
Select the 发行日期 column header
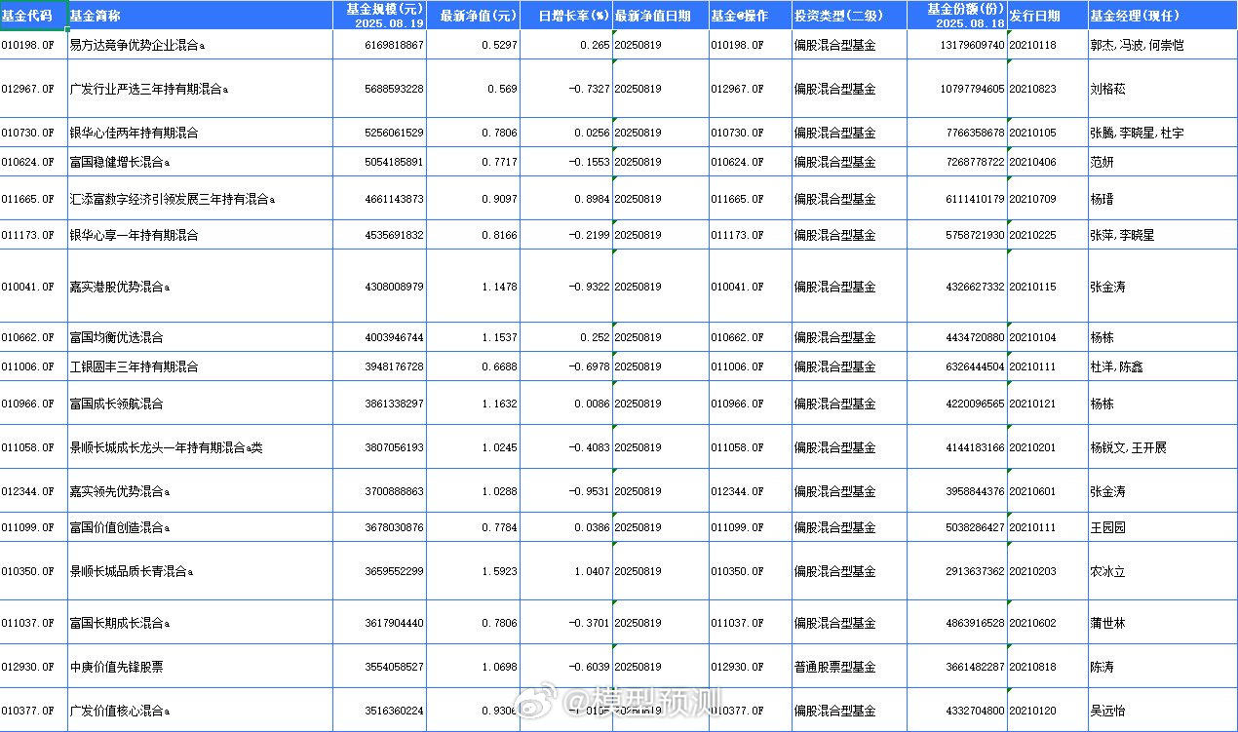[1047, 16]
